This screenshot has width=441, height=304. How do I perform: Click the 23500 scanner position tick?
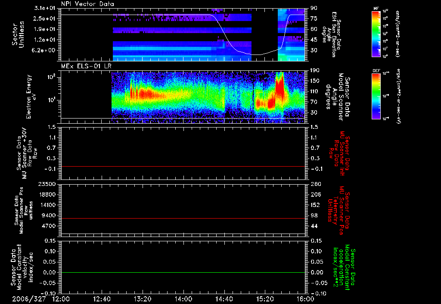pos(47,184)
